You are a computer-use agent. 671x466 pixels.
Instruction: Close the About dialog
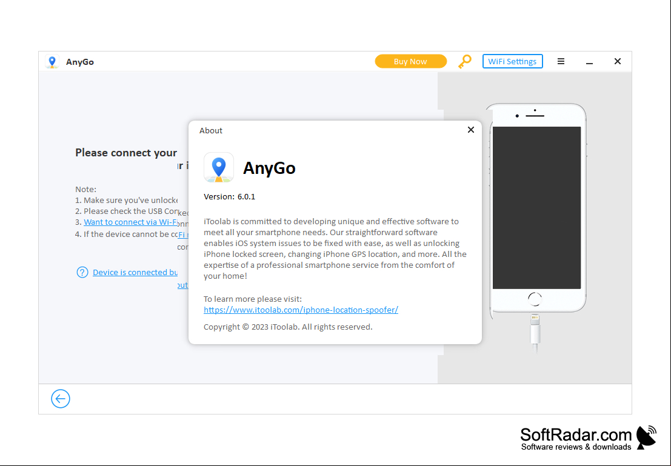(471, 130)
